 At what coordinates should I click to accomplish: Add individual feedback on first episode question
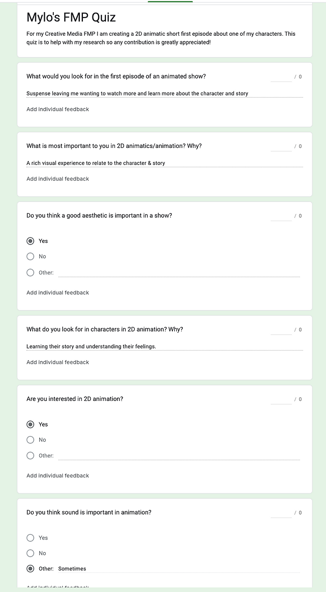coord(58,109)
